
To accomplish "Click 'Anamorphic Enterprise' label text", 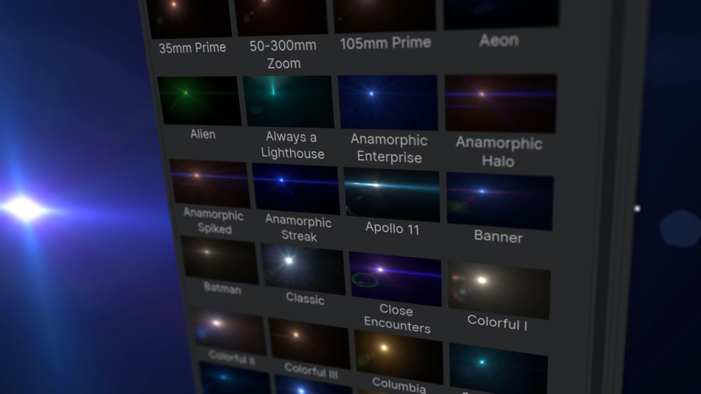I will [x=389, y=148].
